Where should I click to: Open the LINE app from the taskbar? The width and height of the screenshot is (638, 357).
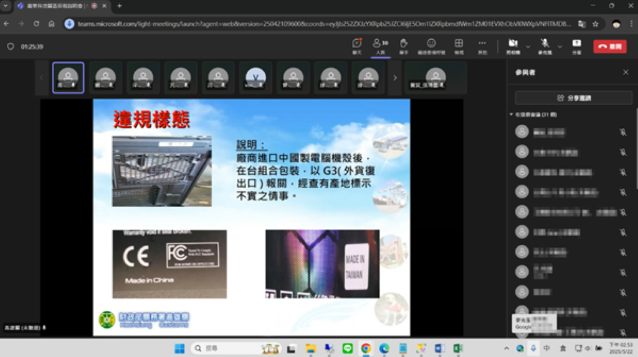coord(348,348)
